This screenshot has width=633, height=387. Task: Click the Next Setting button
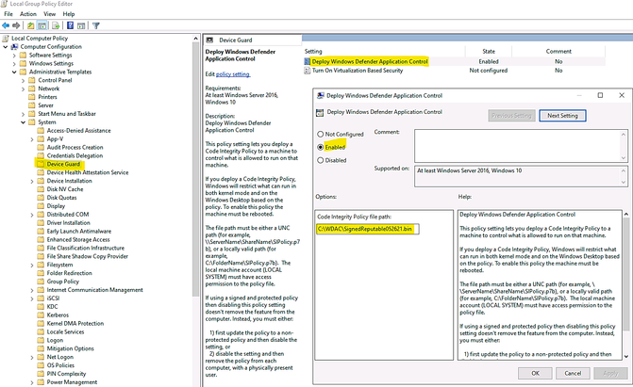[562, 116]
